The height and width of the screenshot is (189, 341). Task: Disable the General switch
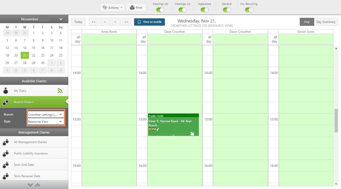point(227,10)
